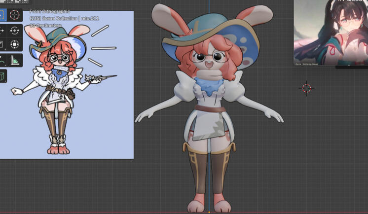Viewport: 368px width, 214px height.
Task: Select the 2D bunny reference image
Action: click(x=67, y=85)
